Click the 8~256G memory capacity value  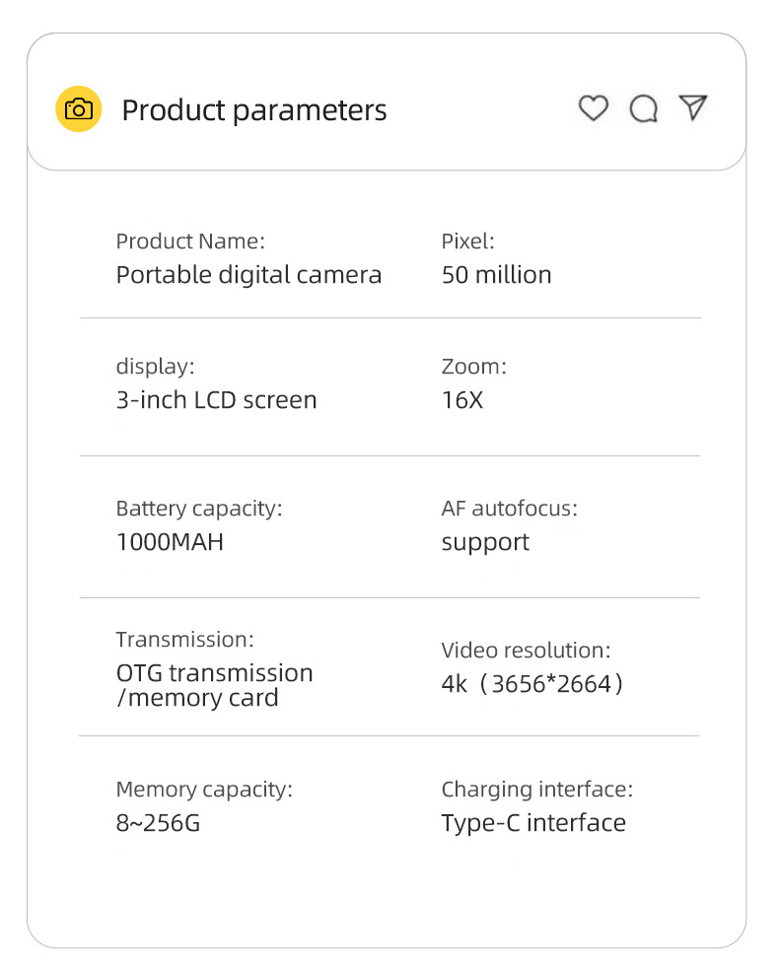tap(158, 823)
